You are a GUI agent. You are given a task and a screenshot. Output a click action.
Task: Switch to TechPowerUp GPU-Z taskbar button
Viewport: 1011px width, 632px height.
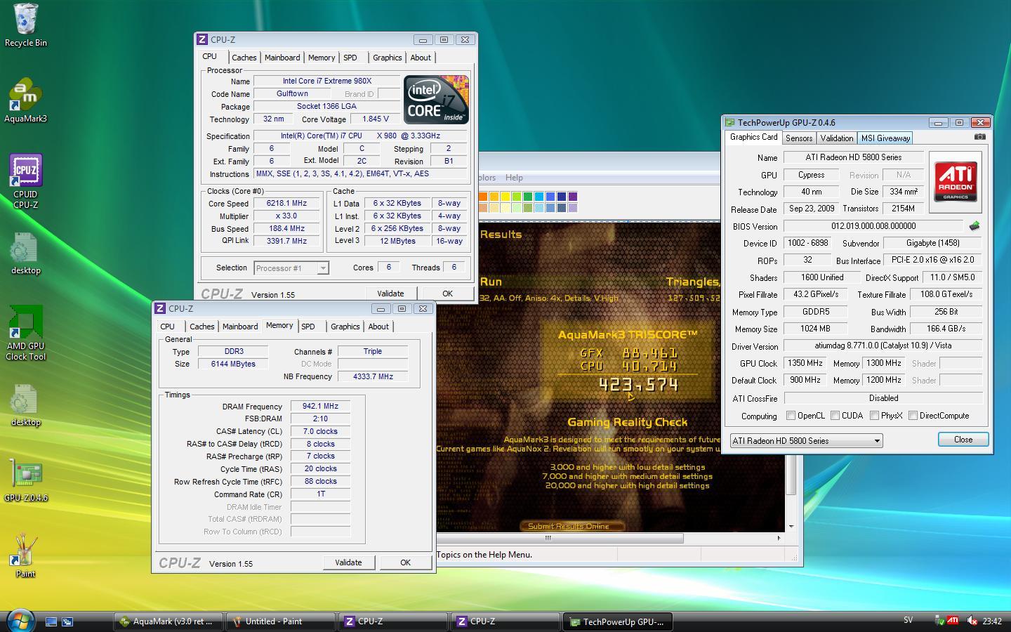617,621
